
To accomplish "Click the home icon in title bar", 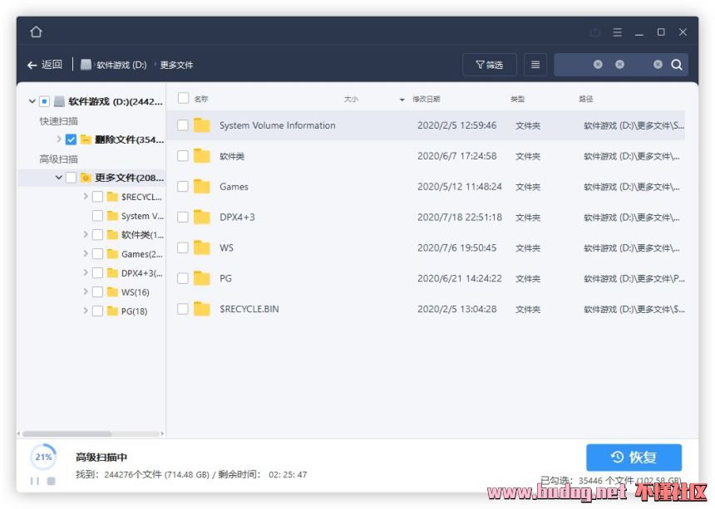I will (36, 32).
